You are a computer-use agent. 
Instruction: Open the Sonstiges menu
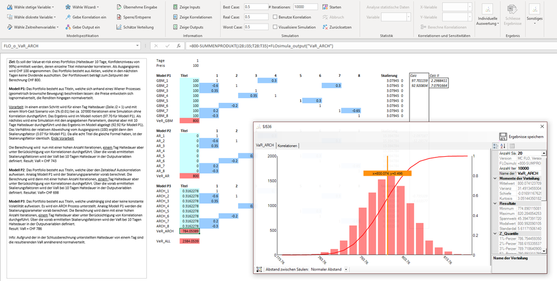(534, 15)
